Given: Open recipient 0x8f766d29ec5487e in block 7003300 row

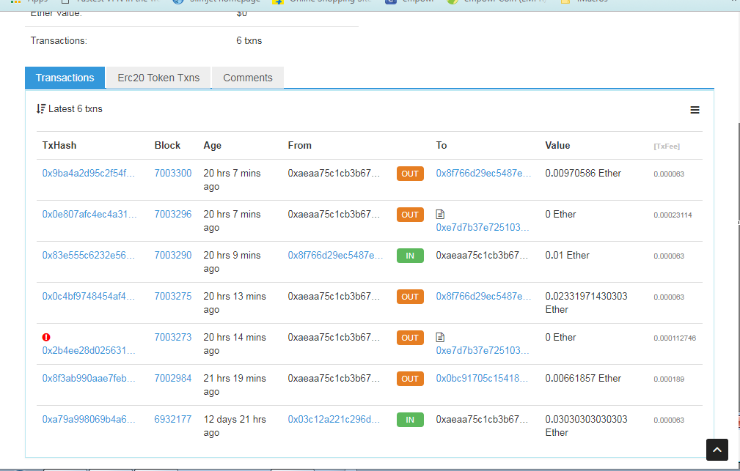Looking at the screenshot, I should pyautogui.click(x=483, y=173).
